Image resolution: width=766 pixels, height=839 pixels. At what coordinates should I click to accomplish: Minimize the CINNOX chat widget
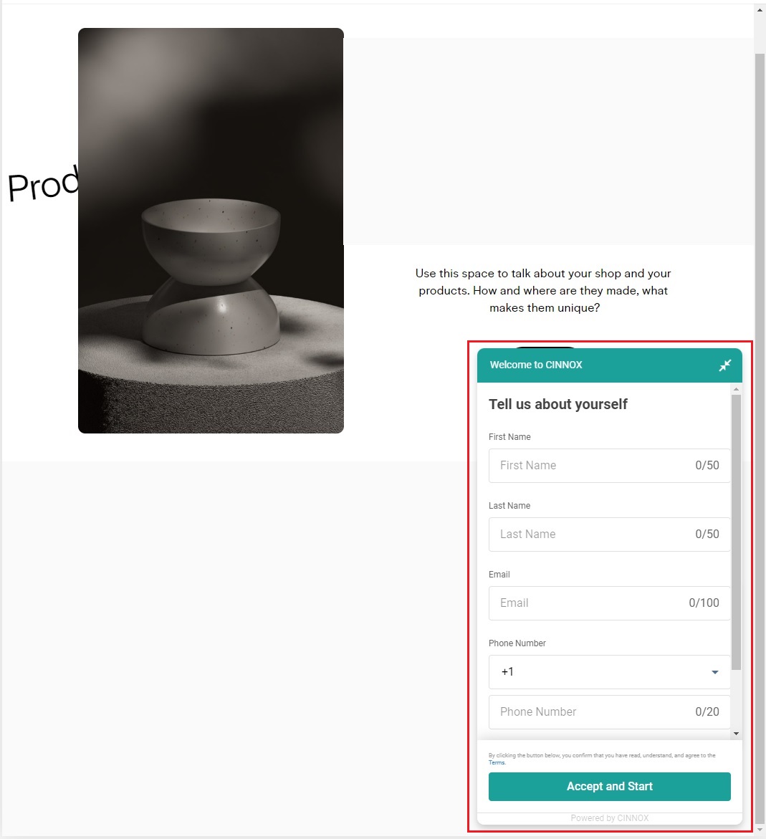pyautogui.click(x=724, y=365)
